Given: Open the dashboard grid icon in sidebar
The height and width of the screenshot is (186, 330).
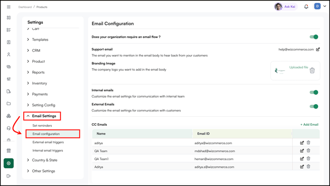Looking at the screenshot, I should 9,18.
